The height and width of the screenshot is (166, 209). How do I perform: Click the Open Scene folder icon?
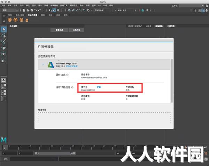[28, 10]
